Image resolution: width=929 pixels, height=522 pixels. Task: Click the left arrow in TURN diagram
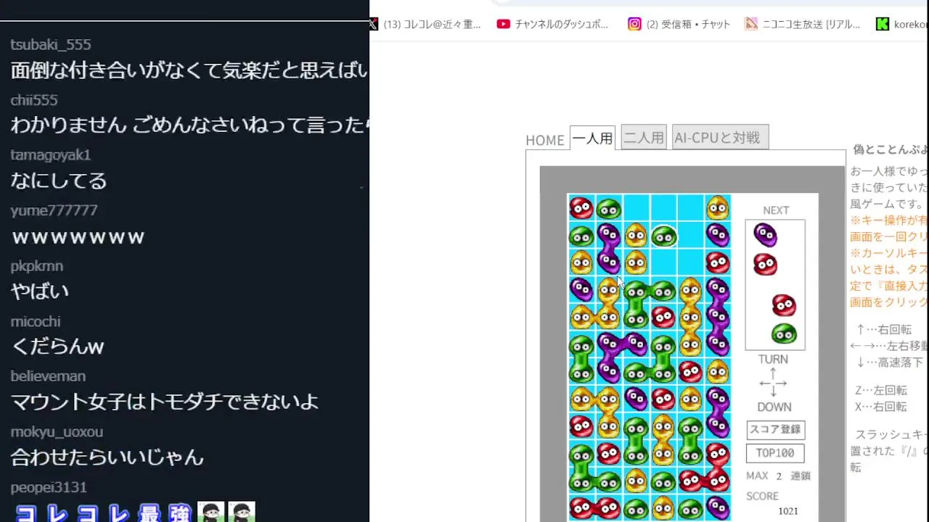pos(764,383)
